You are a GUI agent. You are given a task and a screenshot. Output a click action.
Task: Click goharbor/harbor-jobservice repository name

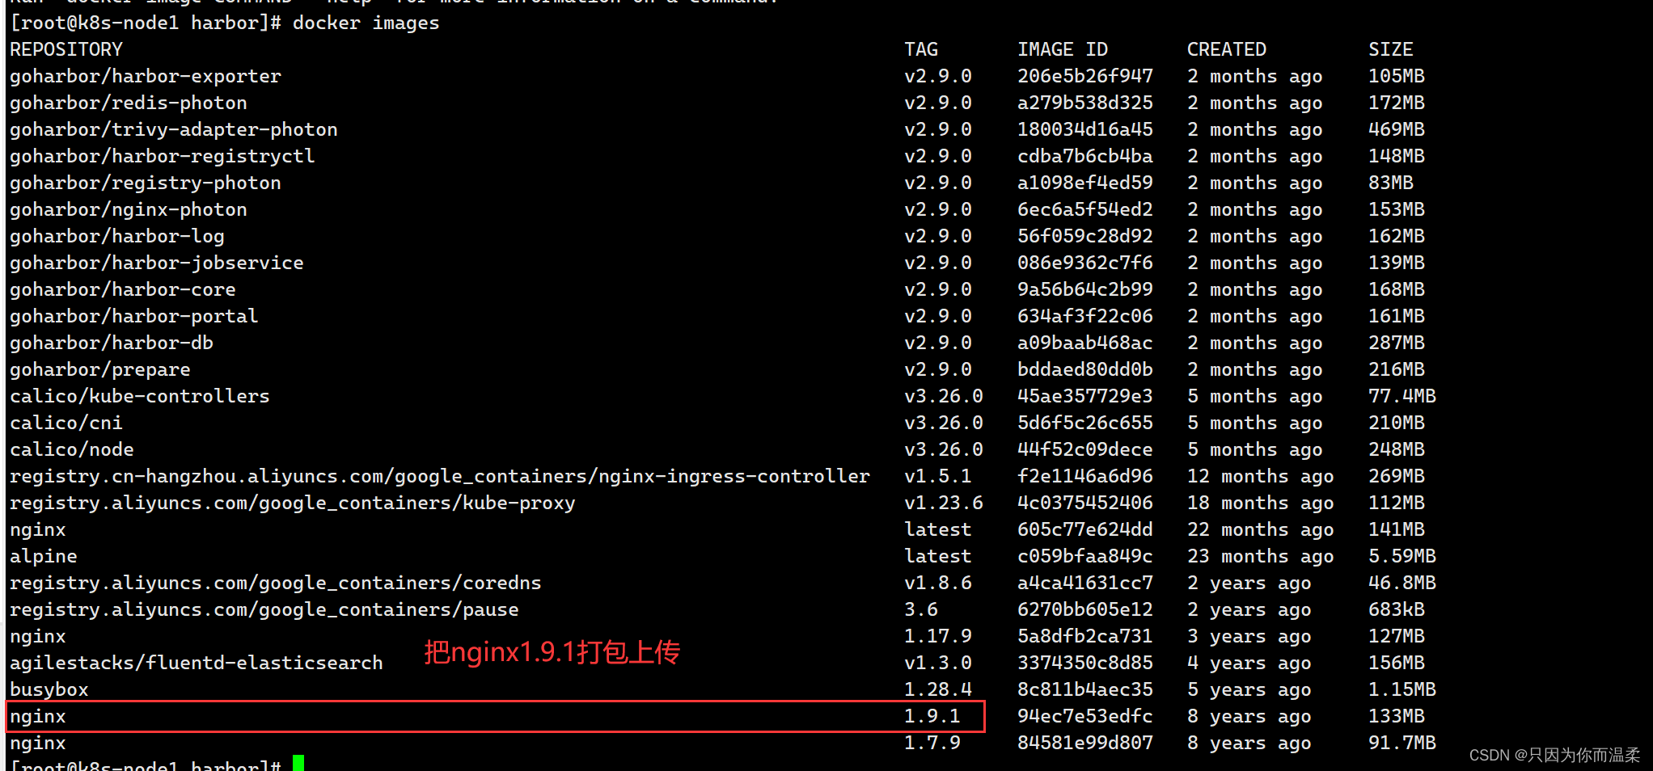[157, 263]
